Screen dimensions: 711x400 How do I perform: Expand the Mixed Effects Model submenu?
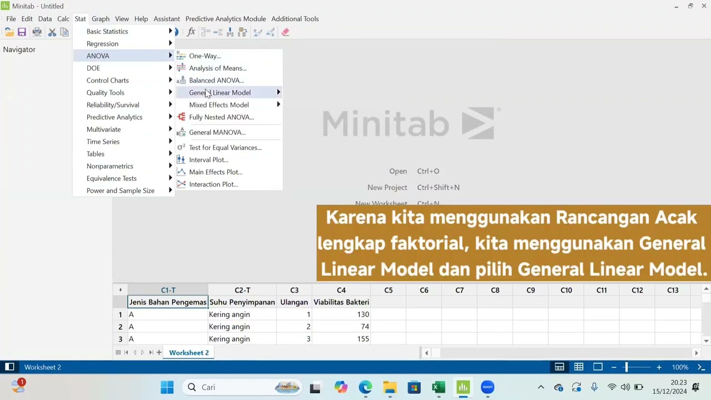tap(229, 104)
